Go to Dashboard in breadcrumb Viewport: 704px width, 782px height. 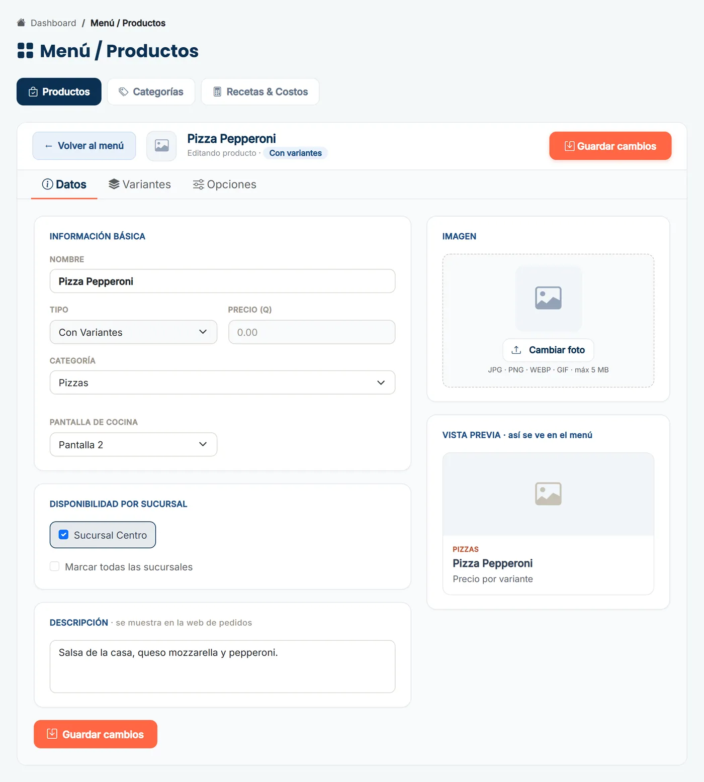pyautogui.click(x=53, y=23)
